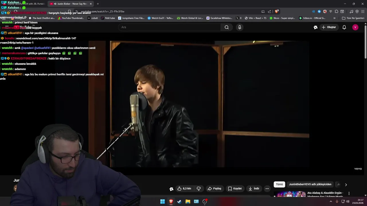Open the Watch Era31 bookmark
Viewport: 367px width, 206px height.
161,18
